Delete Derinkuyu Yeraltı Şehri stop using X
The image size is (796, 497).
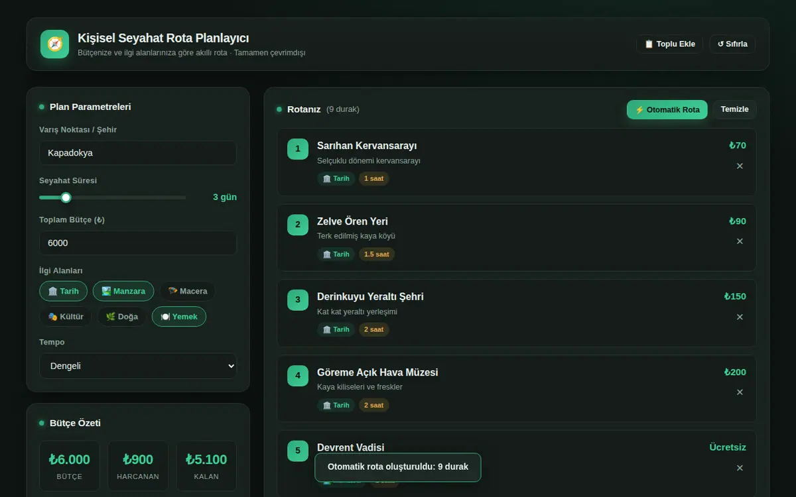(740, 317)
